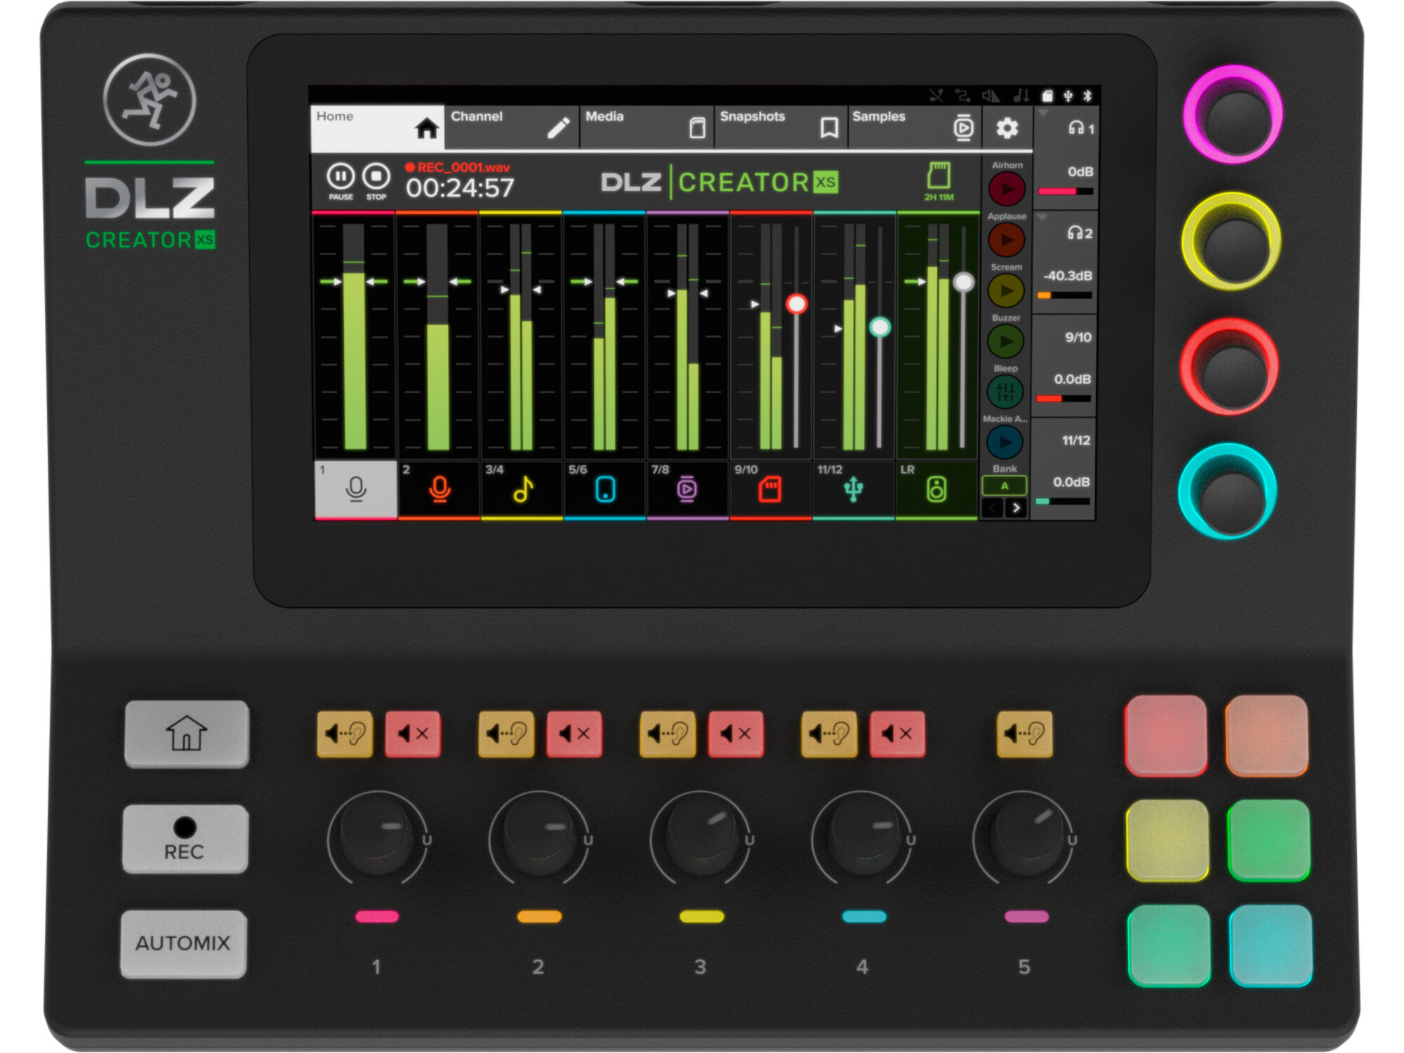Trigger the Applause sample pad
The image size is (1404, 1053).
tap(1007, 240)
